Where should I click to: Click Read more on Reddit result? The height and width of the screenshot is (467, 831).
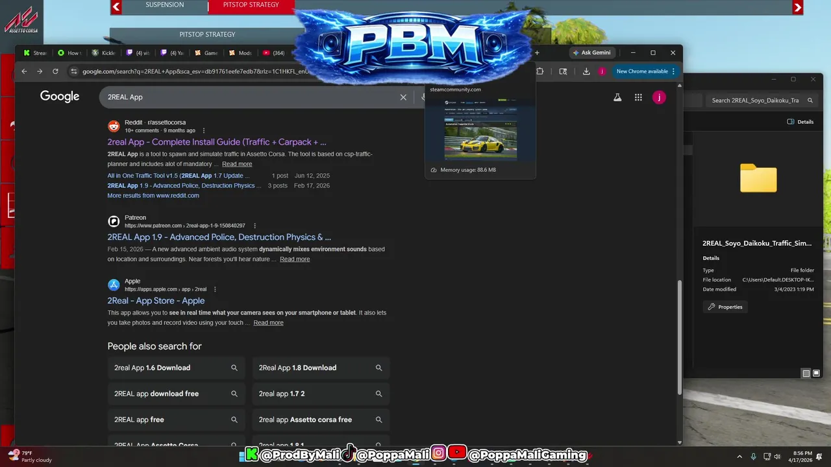pyautogui.click(x=237, y=164)
